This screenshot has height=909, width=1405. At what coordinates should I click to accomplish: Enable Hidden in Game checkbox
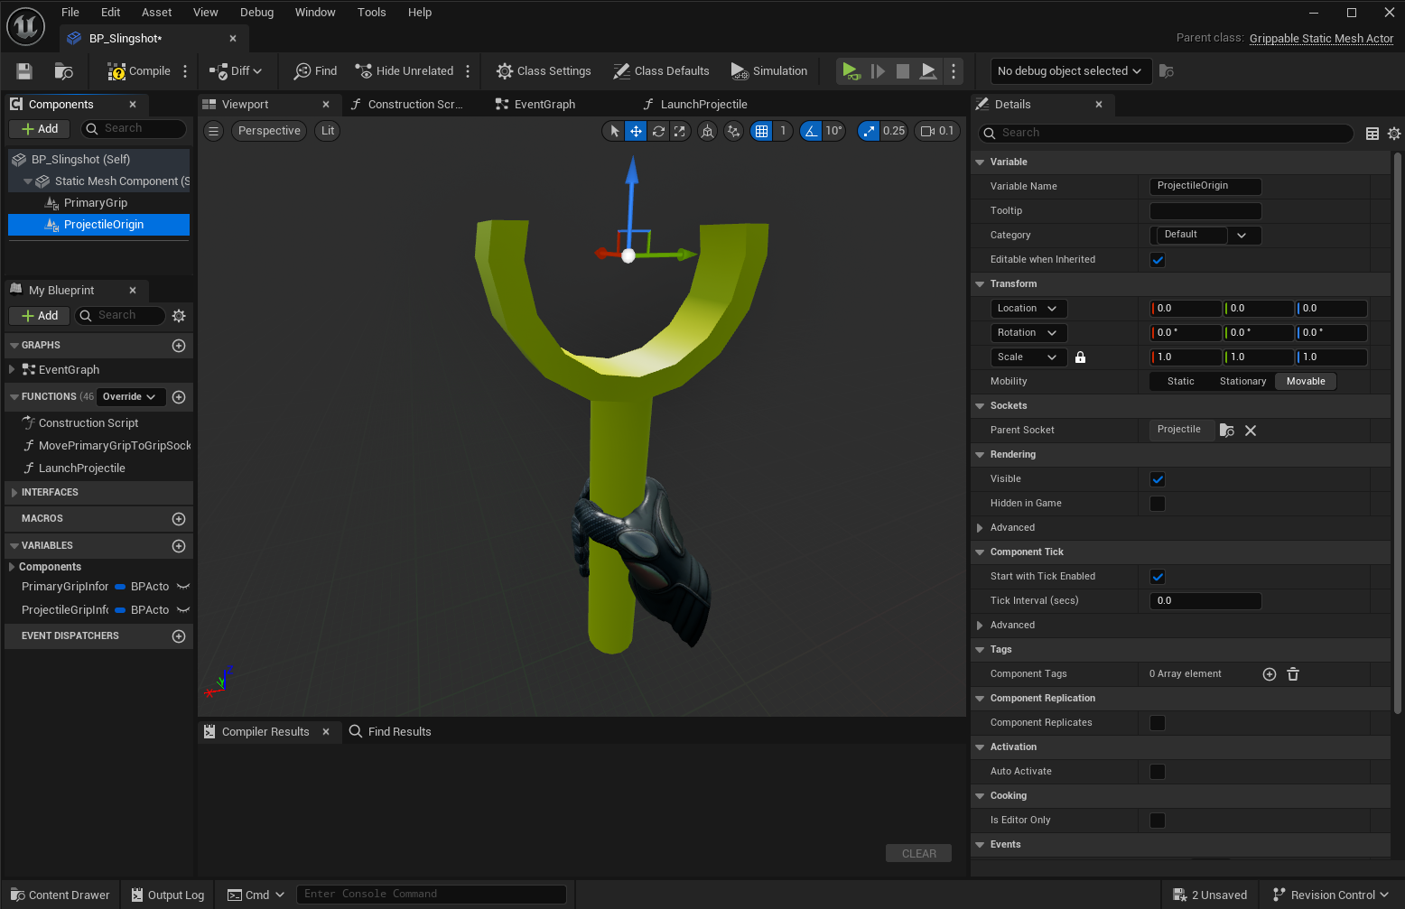1158,504
